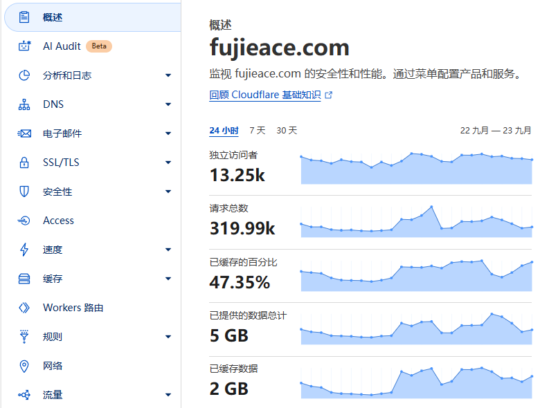Image resolution: width=540 pixels, height=408 pixels.
Task: Click the DNS menu label
Action: click(53, 104)
